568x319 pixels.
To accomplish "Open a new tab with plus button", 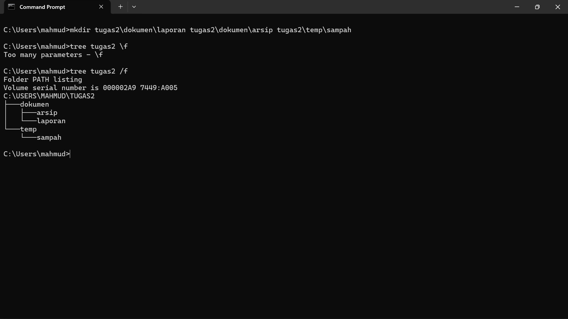I will pyautogui.click(x=120, y=7).
